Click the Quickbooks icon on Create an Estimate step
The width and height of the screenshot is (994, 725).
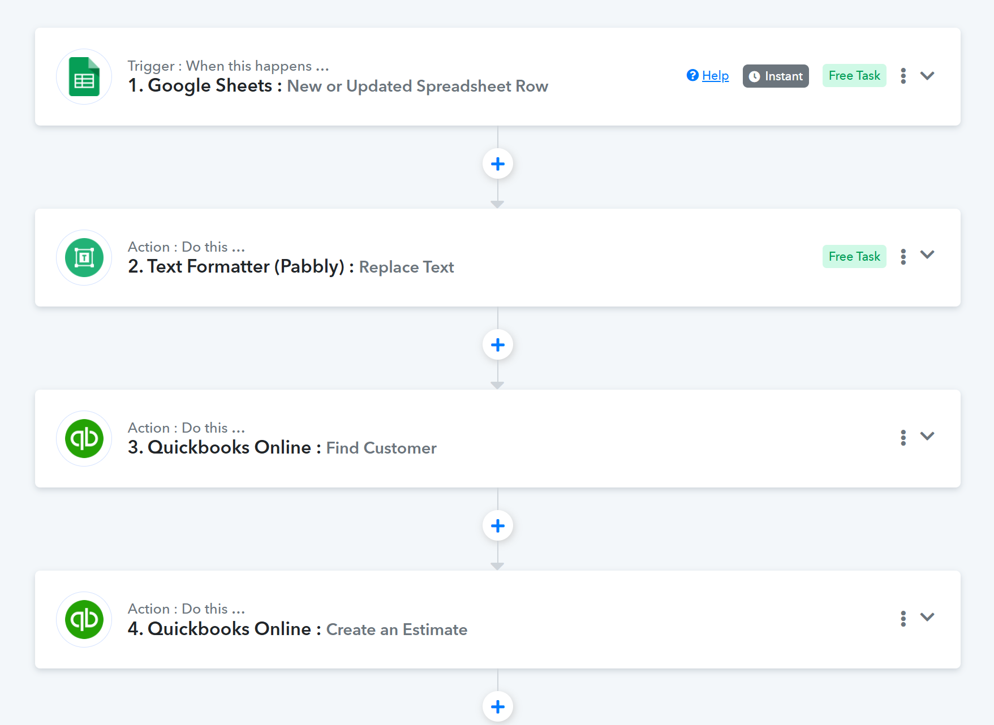(84, 620)
